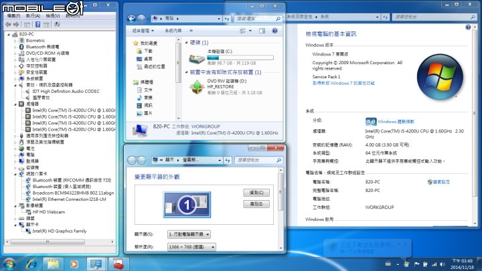Open 最近的位置 recent places in navigation pane

click(x=155, y=66)
